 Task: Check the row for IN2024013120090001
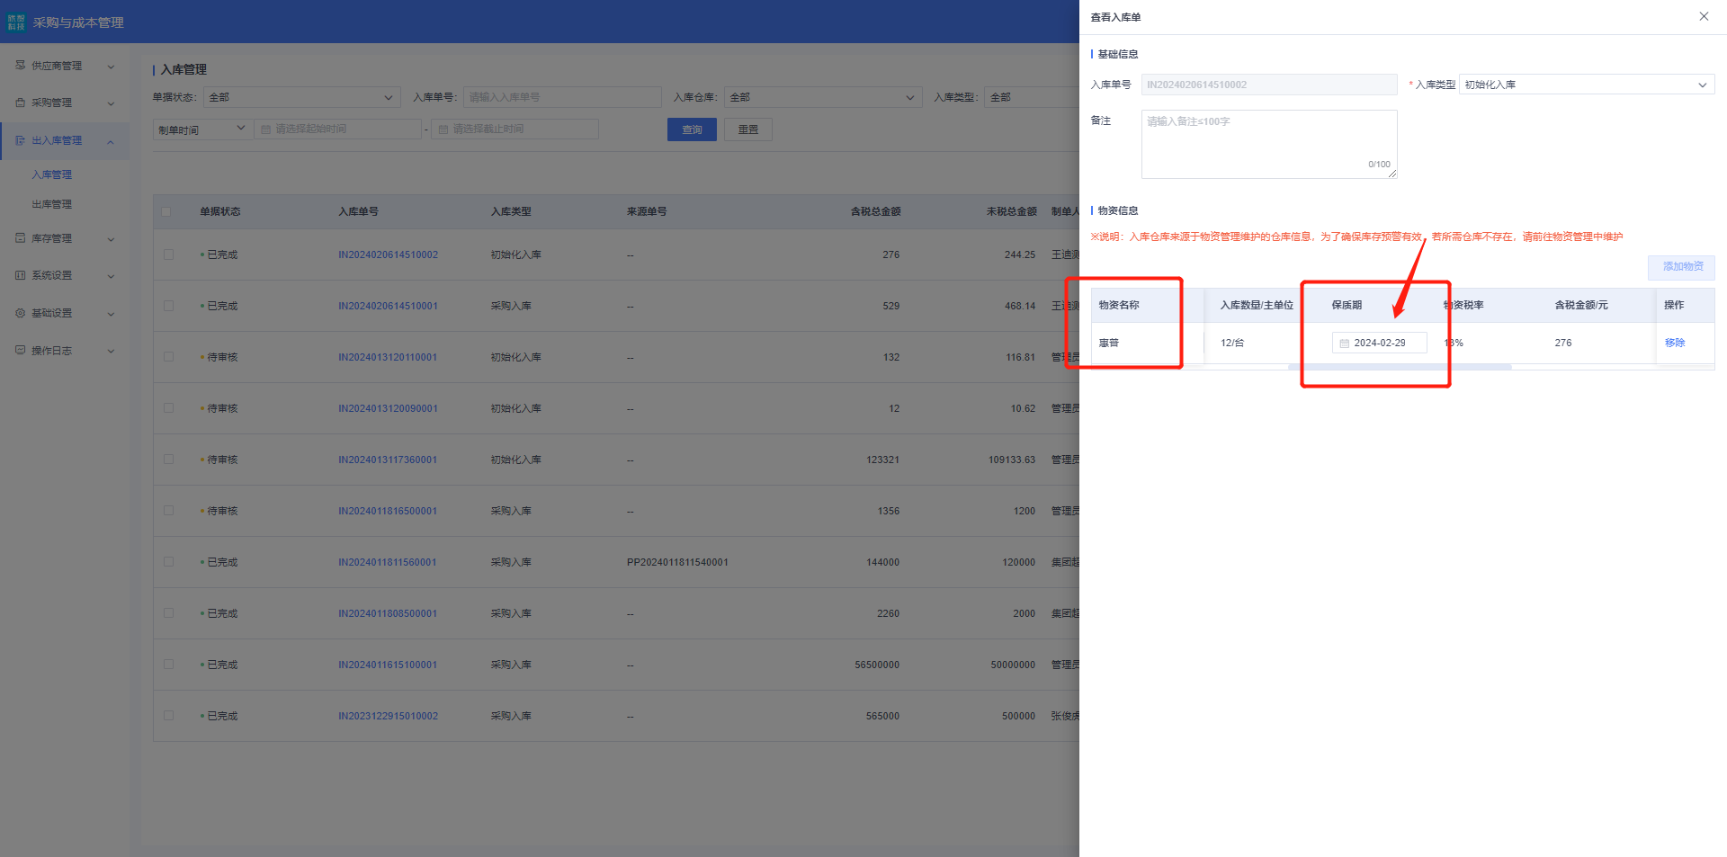(x=168, y=408)
